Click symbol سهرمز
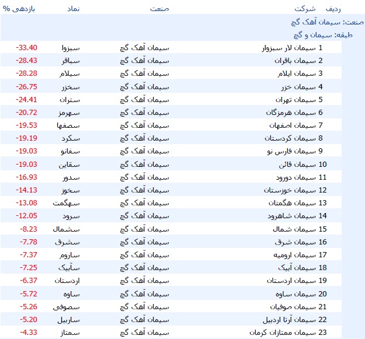This screenshot has height=339, width=365. (x=69, y=113)
